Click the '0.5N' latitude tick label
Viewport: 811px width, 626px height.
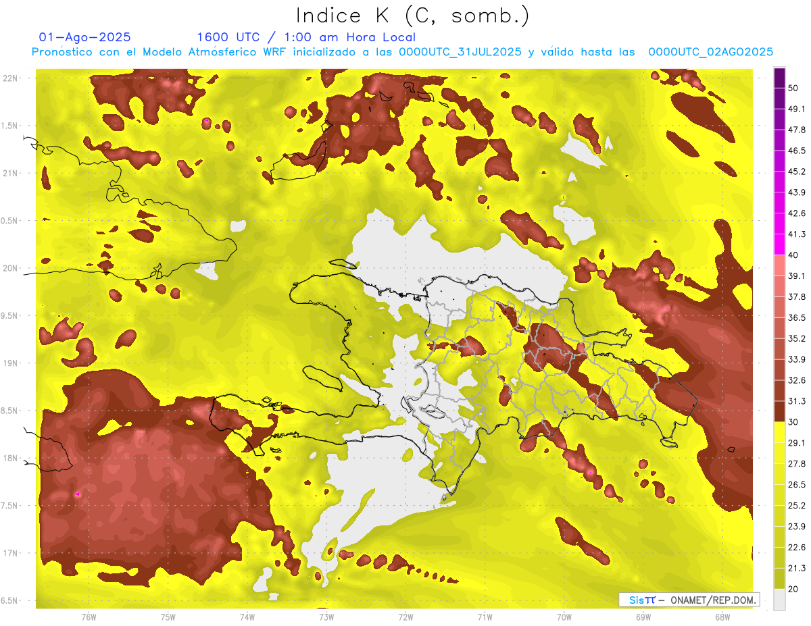click(x=9, y=221)
